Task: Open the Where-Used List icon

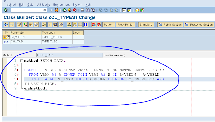Action: pos(61,25)
